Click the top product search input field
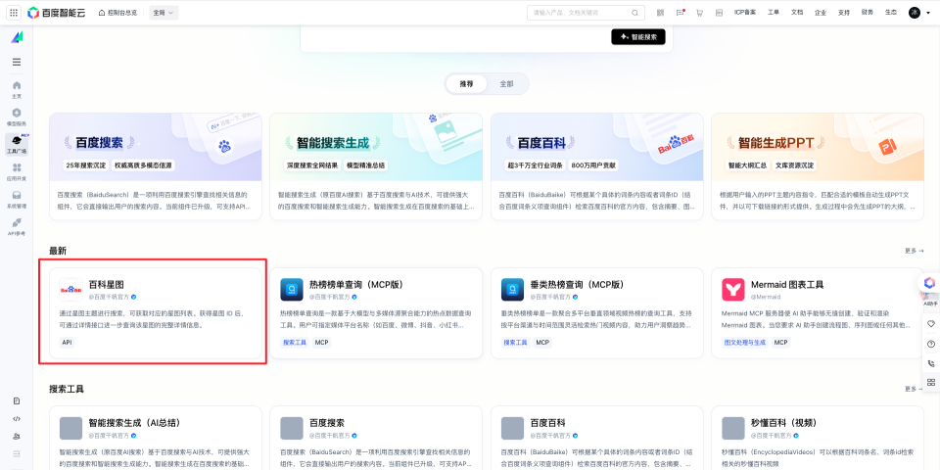The width and height of the screenshot is (940, 470). (578, 13)
